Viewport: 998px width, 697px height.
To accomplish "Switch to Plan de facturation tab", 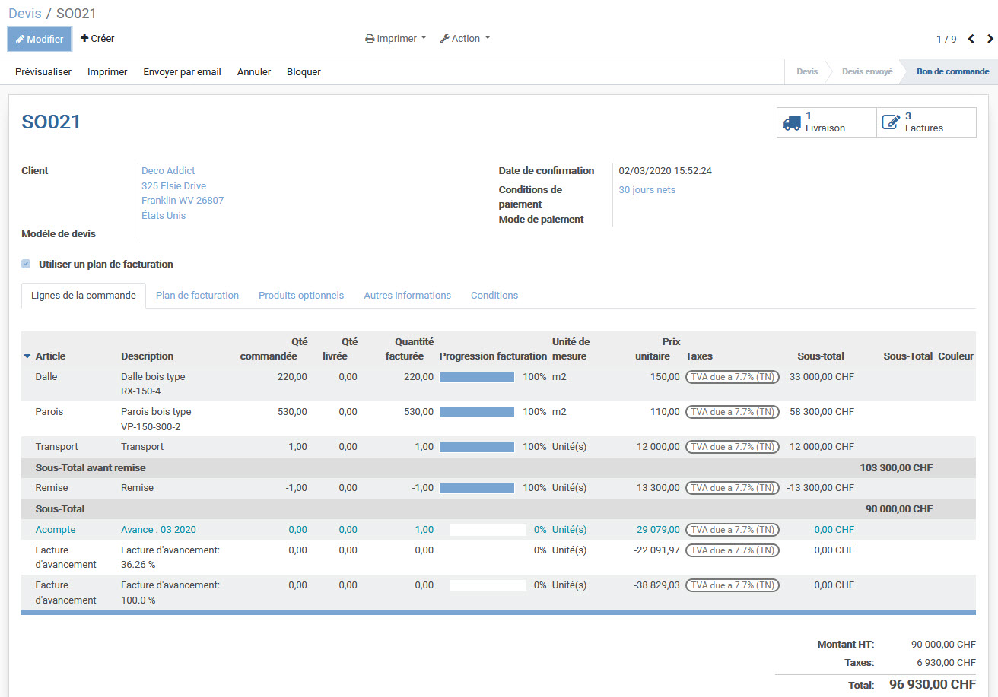I will tap(197, 295).
